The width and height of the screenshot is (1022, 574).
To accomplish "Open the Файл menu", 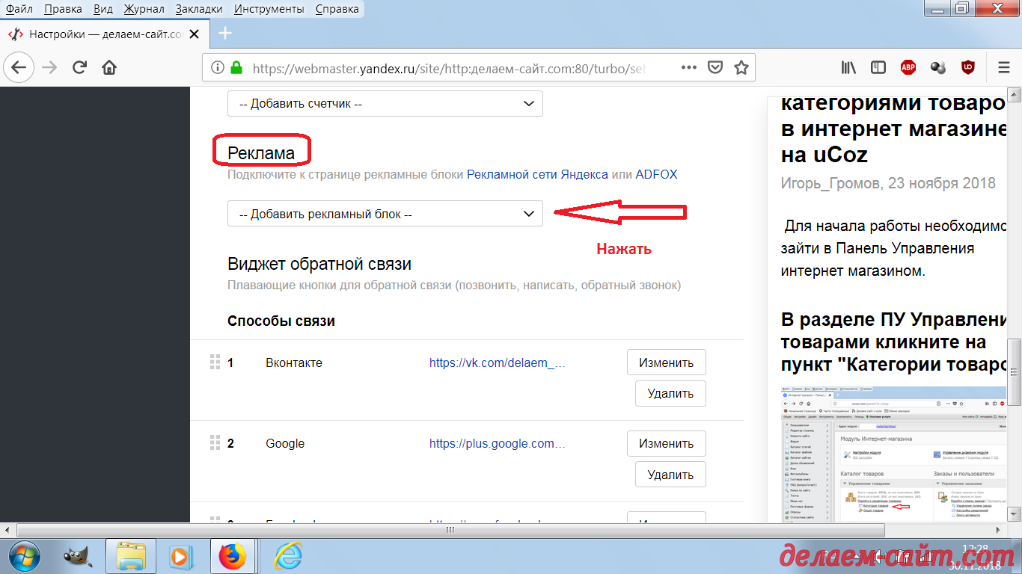I will (19, 9).
